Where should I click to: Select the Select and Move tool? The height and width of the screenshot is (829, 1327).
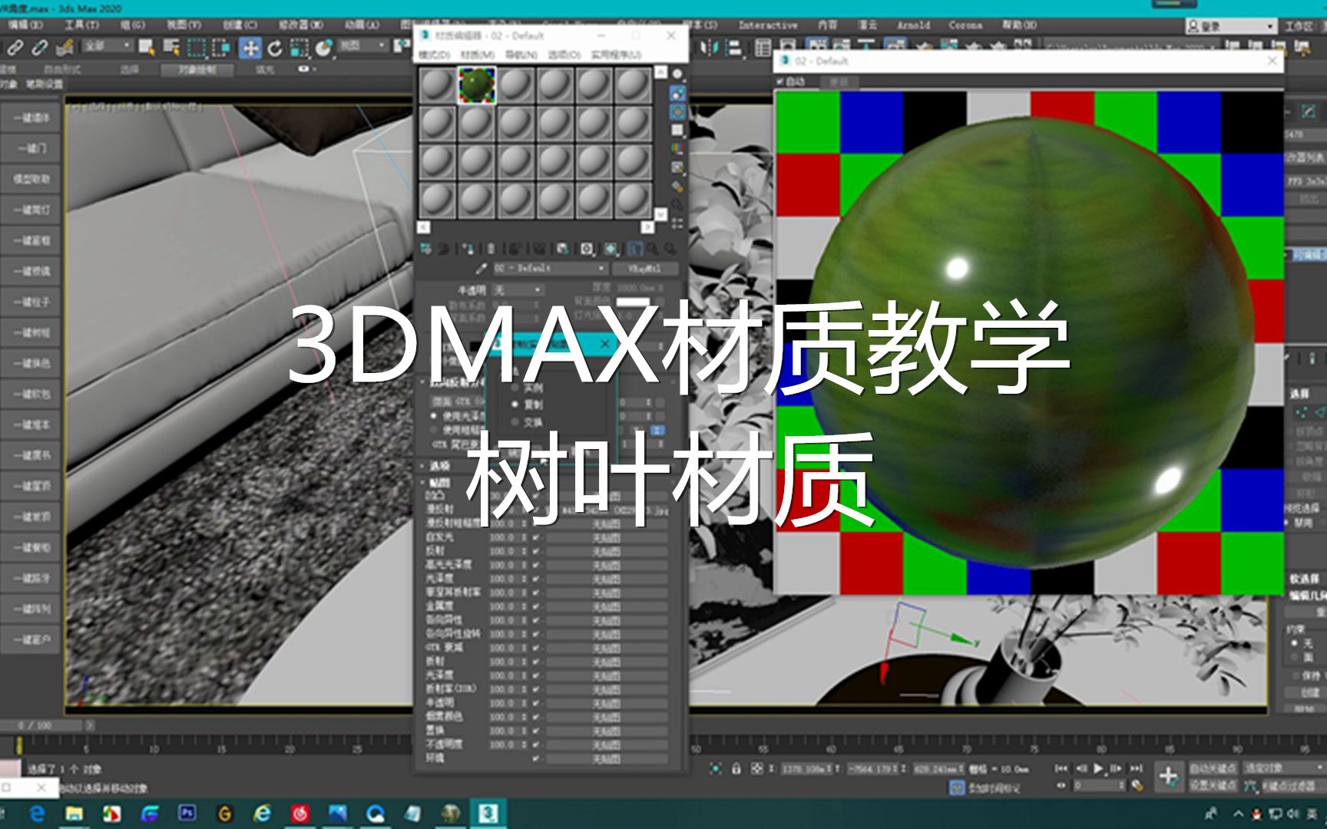[x=250, y=48]
